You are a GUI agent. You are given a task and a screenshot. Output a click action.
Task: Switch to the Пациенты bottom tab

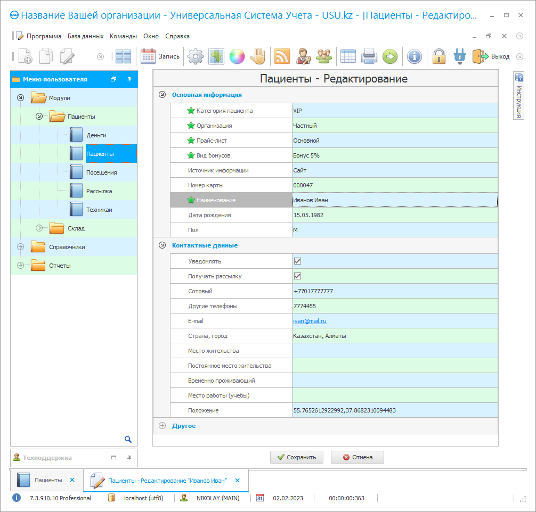[x=48, y=480]
